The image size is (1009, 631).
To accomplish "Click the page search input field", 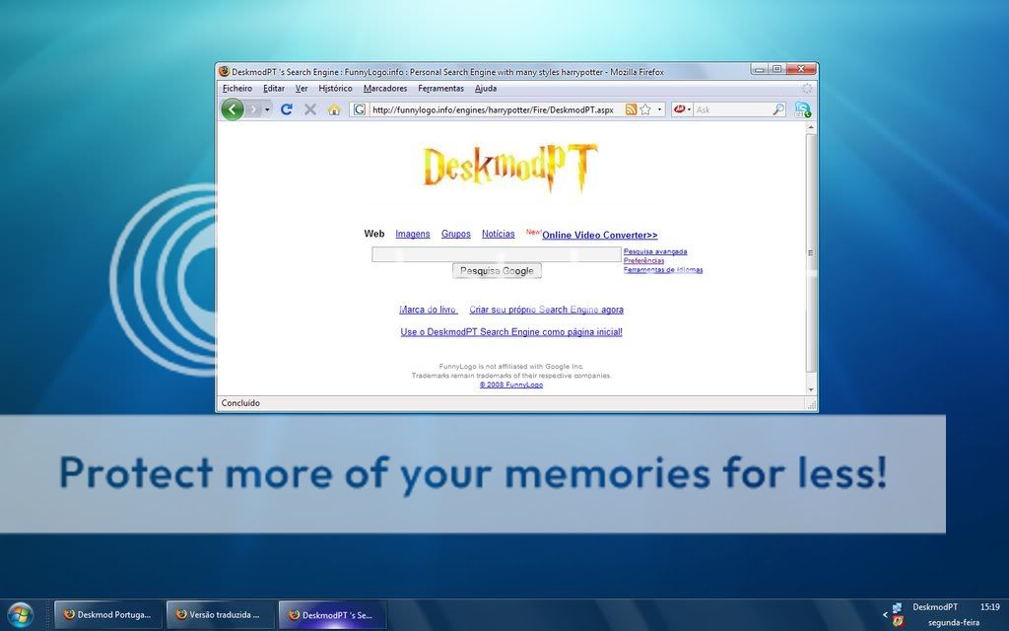I will [496, 254].
